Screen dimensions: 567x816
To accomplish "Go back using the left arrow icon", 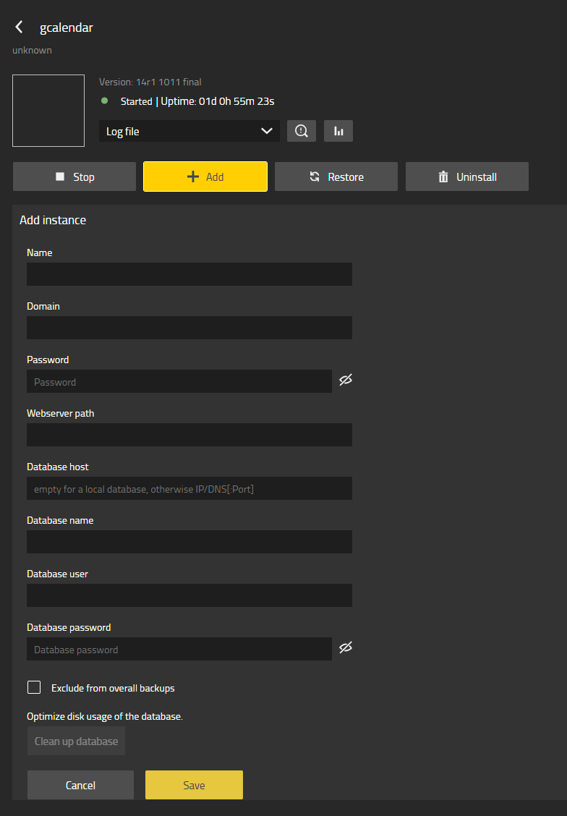I will (20, 27).
